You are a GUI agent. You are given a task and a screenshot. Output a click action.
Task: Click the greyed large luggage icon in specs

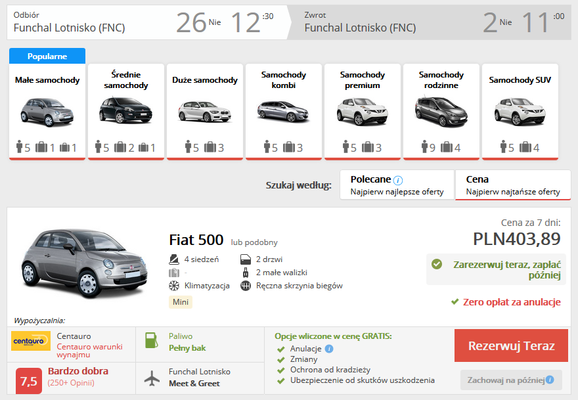pyautogui.click(x=173, y=273)
